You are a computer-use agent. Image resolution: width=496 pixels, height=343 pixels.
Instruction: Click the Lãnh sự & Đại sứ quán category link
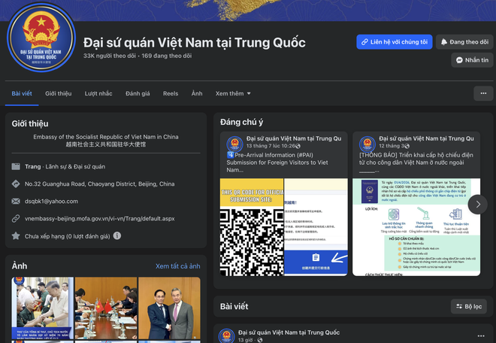tap(75, 166)
